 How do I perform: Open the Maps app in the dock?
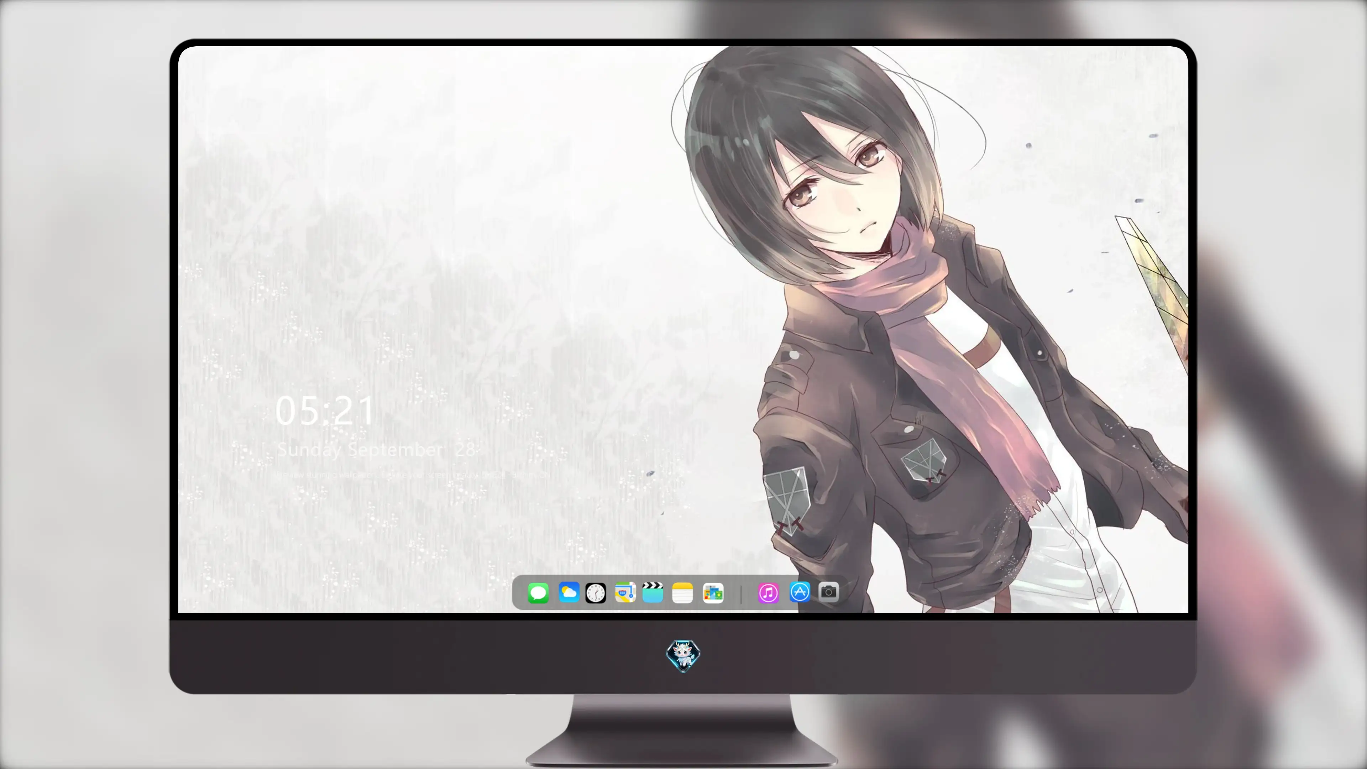(625, 592)
